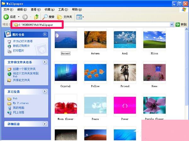Click the folder icon beside Web

pyautogui.click(x=9, y=99)
